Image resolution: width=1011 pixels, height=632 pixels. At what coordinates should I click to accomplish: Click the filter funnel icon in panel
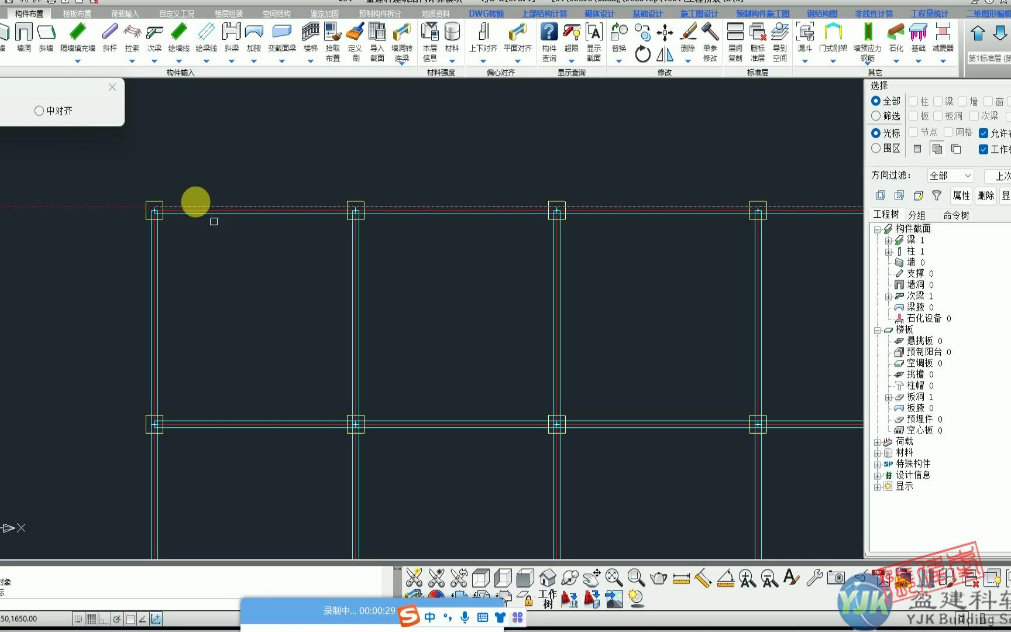point(937,195)
